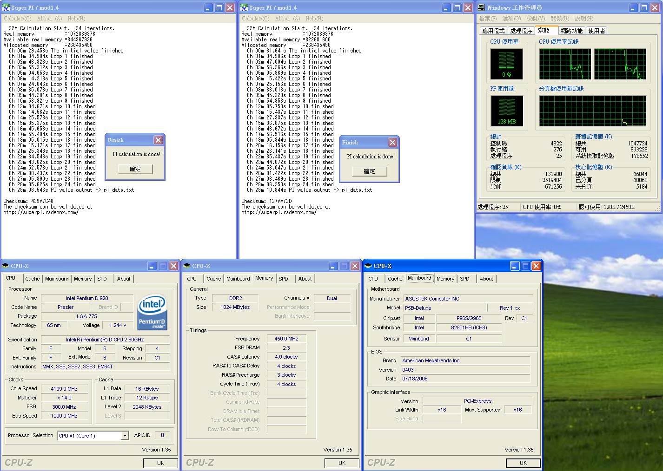Viewport: 663px width, 471px height.
Task: Close the middle CPU-Z window
Action: click(x=354, y=266)
